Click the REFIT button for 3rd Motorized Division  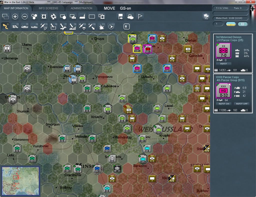point(223,64)
